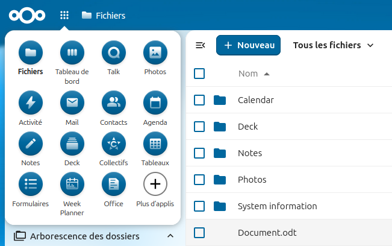This screenshot has height=246, width=392.
Task: Open the Tous les fichiers dropdown
Action: point(333,45)
